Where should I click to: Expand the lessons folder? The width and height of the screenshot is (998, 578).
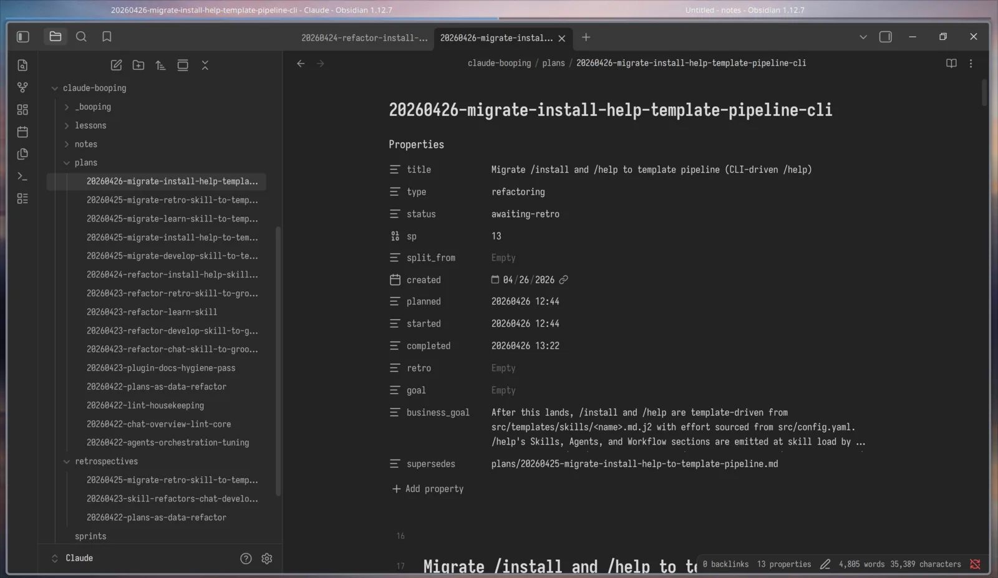(67, 126)
